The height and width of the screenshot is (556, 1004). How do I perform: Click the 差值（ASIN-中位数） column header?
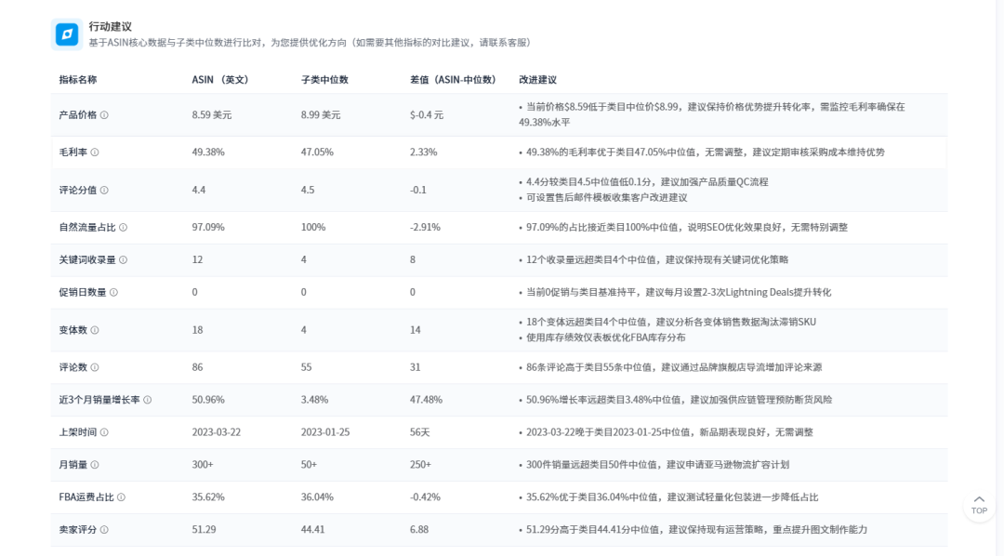pyautogui.click(x=454, y=80)
